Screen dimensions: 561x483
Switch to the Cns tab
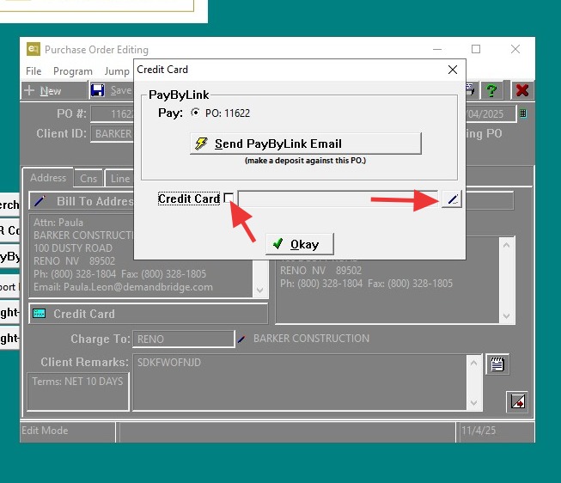(x=88, y=178)
